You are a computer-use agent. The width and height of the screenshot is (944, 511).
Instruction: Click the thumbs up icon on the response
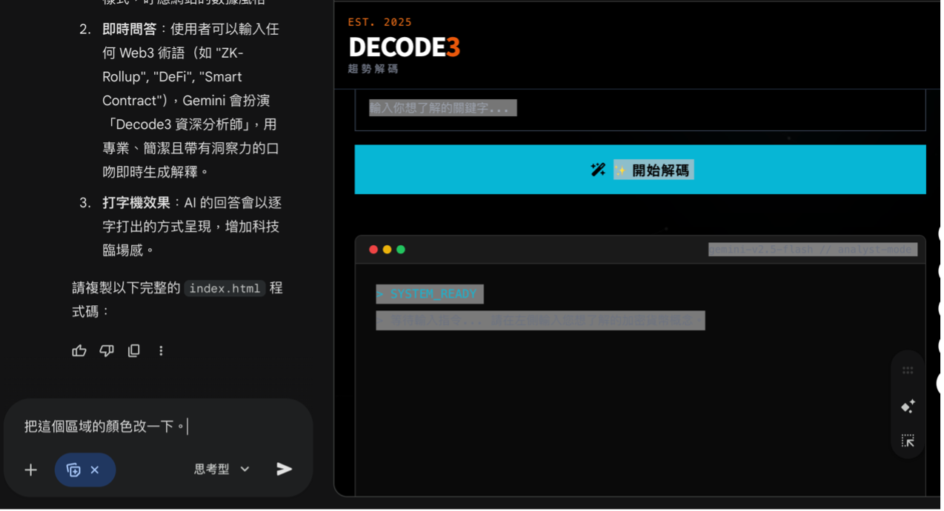(79, 350)
